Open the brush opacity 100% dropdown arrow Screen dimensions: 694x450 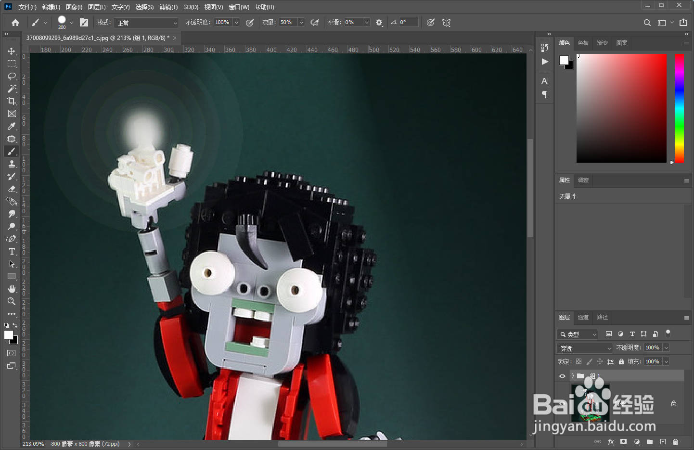[x=236, y=23]
